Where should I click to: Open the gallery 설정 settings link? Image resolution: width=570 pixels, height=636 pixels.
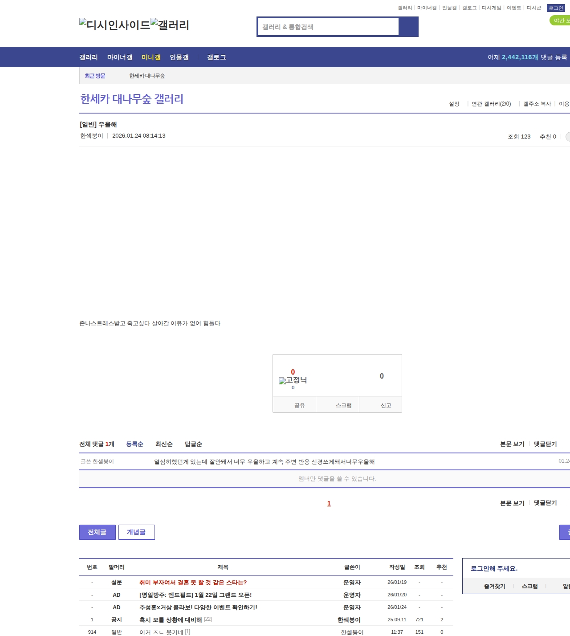(454, 103)
